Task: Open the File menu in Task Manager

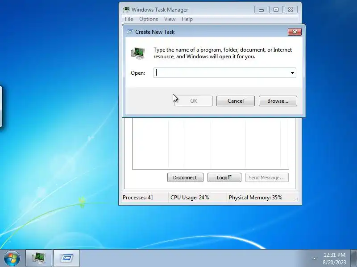Action: pos(129,19)
